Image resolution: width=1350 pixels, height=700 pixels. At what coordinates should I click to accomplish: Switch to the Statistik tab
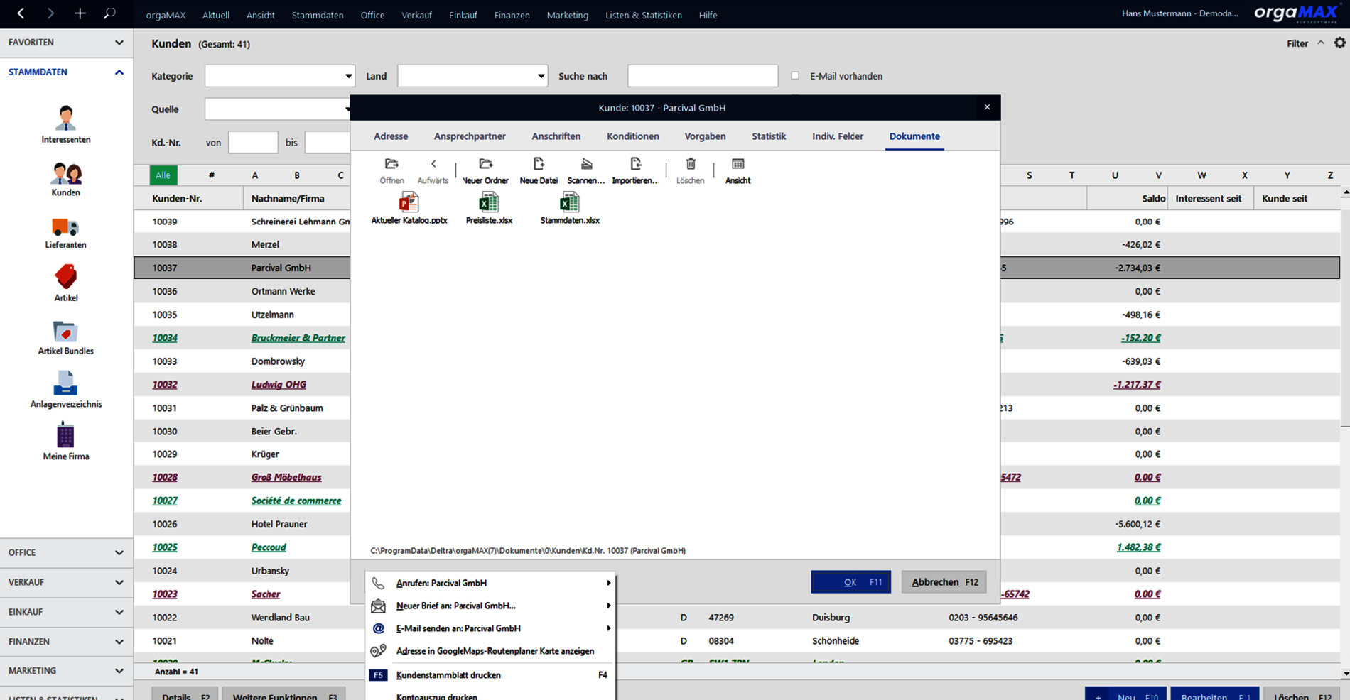click(x=769, y=136)
